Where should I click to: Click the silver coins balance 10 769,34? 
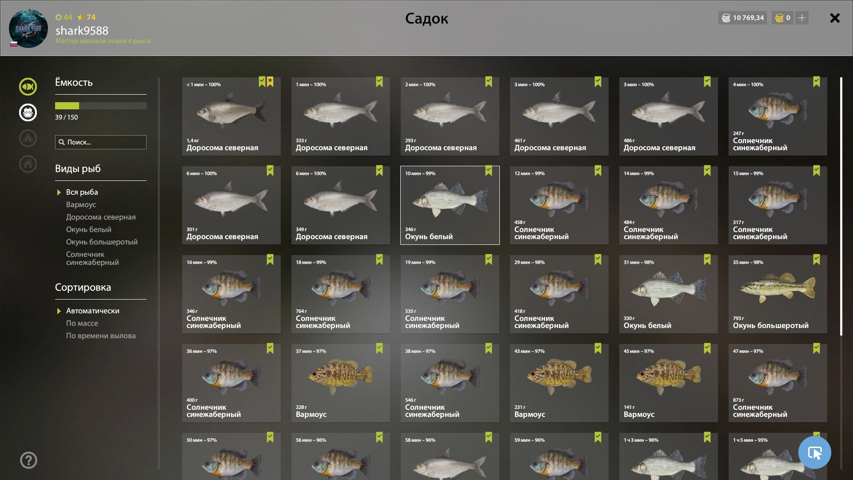tap(743, 18)
